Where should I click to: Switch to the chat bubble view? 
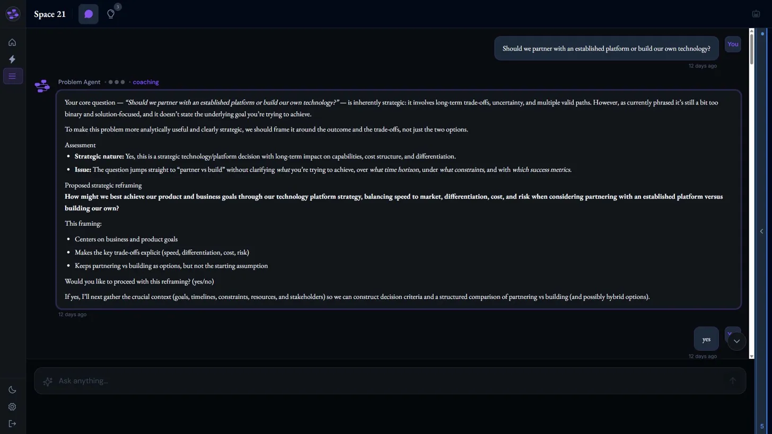(89, 14)
